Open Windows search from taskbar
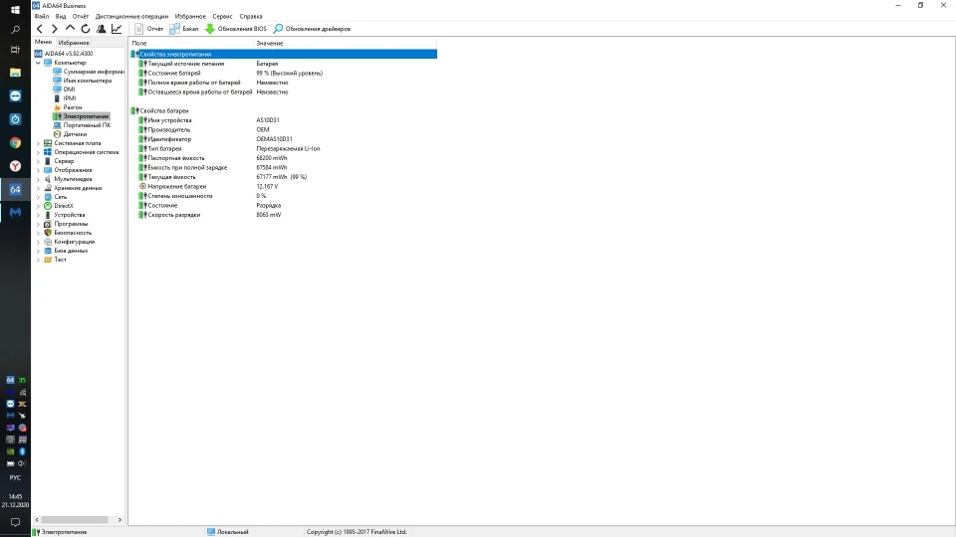Viewport: 956px width, 537px height. coord(15,29)
